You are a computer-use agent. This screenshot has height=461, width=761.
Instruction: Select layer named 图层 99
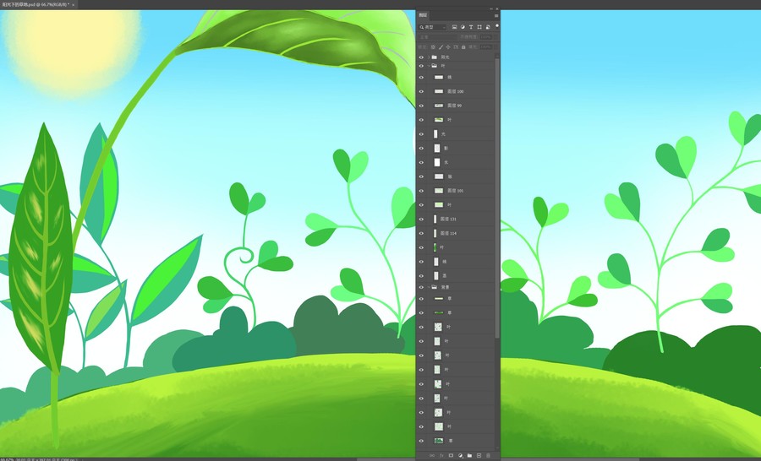(x=454, y=106)
